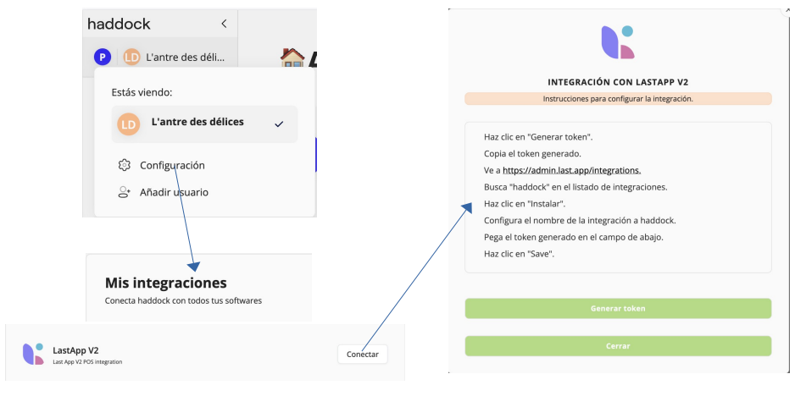This screenshot has width=795, height=396.
Task: Click the LD avatar under Estás viendo
Action: point(128,124)
